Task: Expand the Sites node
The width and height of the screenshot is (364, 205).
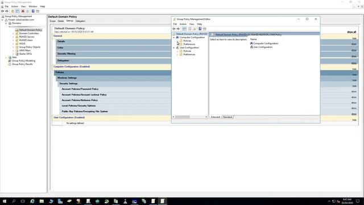Action: click(x=6, y=57)
